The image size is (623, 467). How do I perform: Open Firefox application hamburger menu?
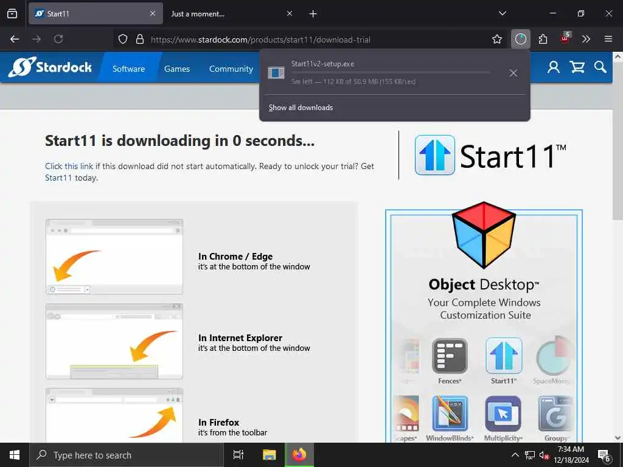608,39
